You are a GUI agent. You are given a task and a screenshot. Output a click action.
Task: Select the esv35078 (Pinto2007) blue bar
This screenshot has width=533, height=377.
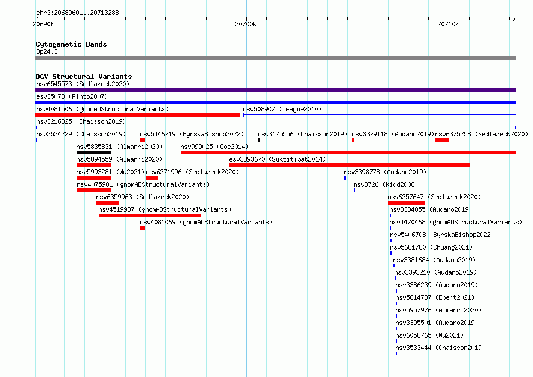pyautogui.click(x=275, y=102)
